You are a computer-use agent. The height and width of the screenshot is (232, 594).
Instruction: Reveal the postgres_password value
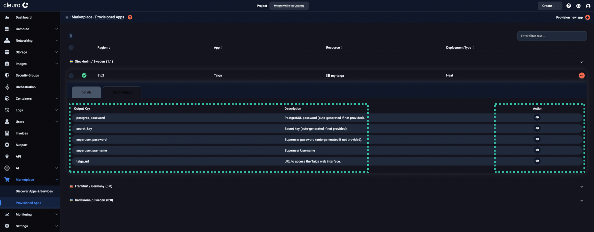pos(537,117)
